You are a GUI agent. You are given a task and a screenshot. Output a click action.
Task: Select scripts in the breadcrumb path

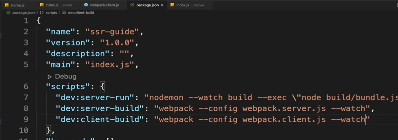[51, 12]
